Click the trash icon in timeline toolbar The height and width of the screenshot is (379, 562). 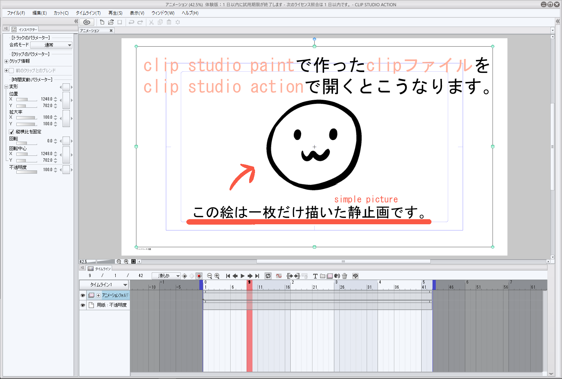(344, 276)
